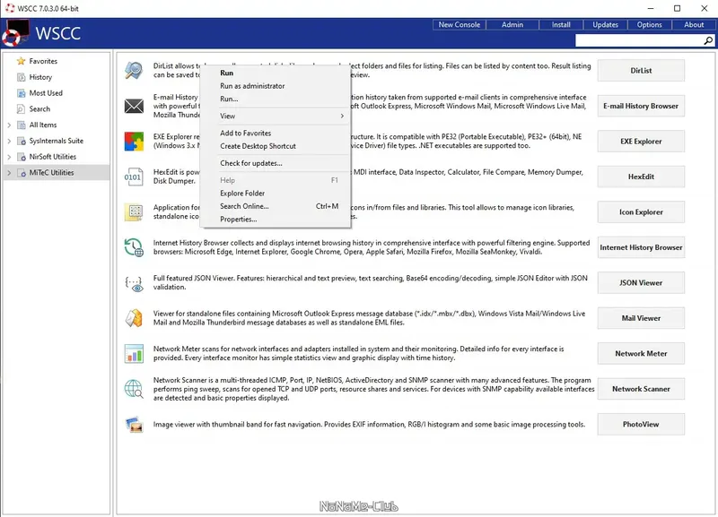This screenshot has height=517, width=718.
Task: Click the NirSoft Utilities folder icon
Action: tap(21, 157)
